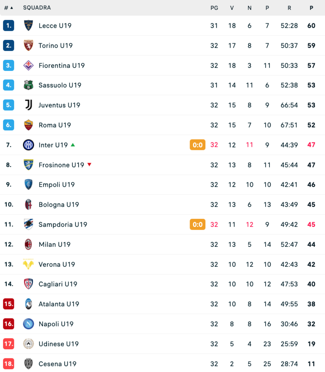Open Sampdoria U19 live 0:0 score badge
Viewport: 325px width, 372px height.
[x=198, y=224]
